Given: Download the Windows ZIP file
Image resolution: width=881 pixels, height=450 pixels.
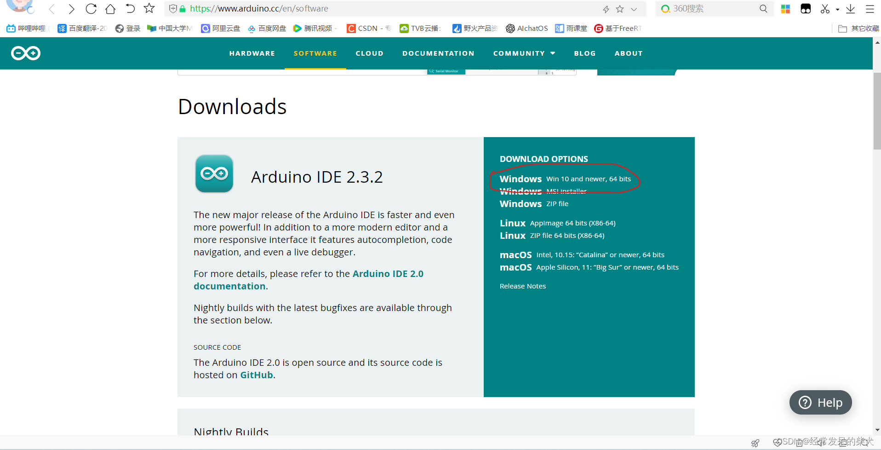Looking at the screenshot, I should coord(534,204).
